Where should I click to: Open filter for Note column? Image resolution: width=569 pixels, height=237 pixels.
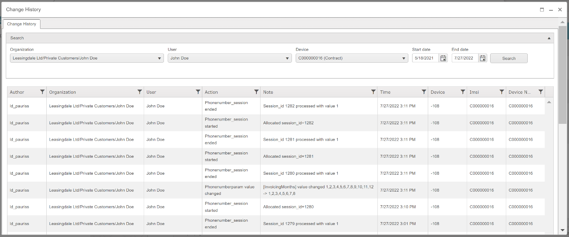coord(373,92)
